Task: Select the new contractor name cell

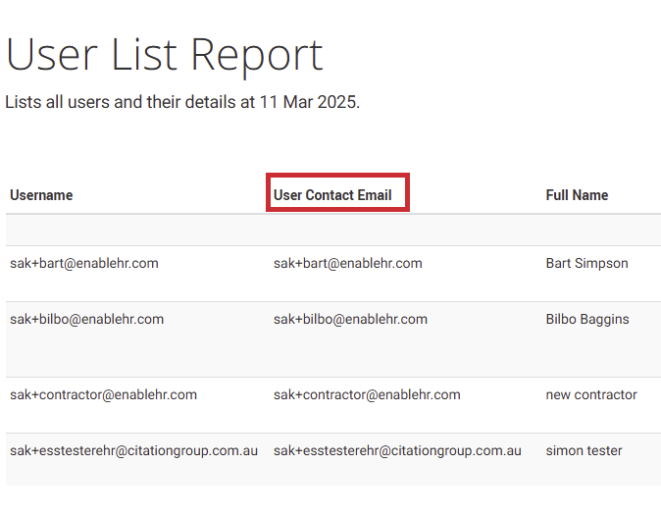Action: [x=591, y=395]
